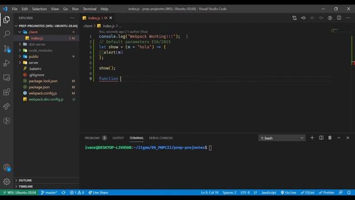
Task: Open Live Share view in activity bar
Action: [x=7, y=106]
